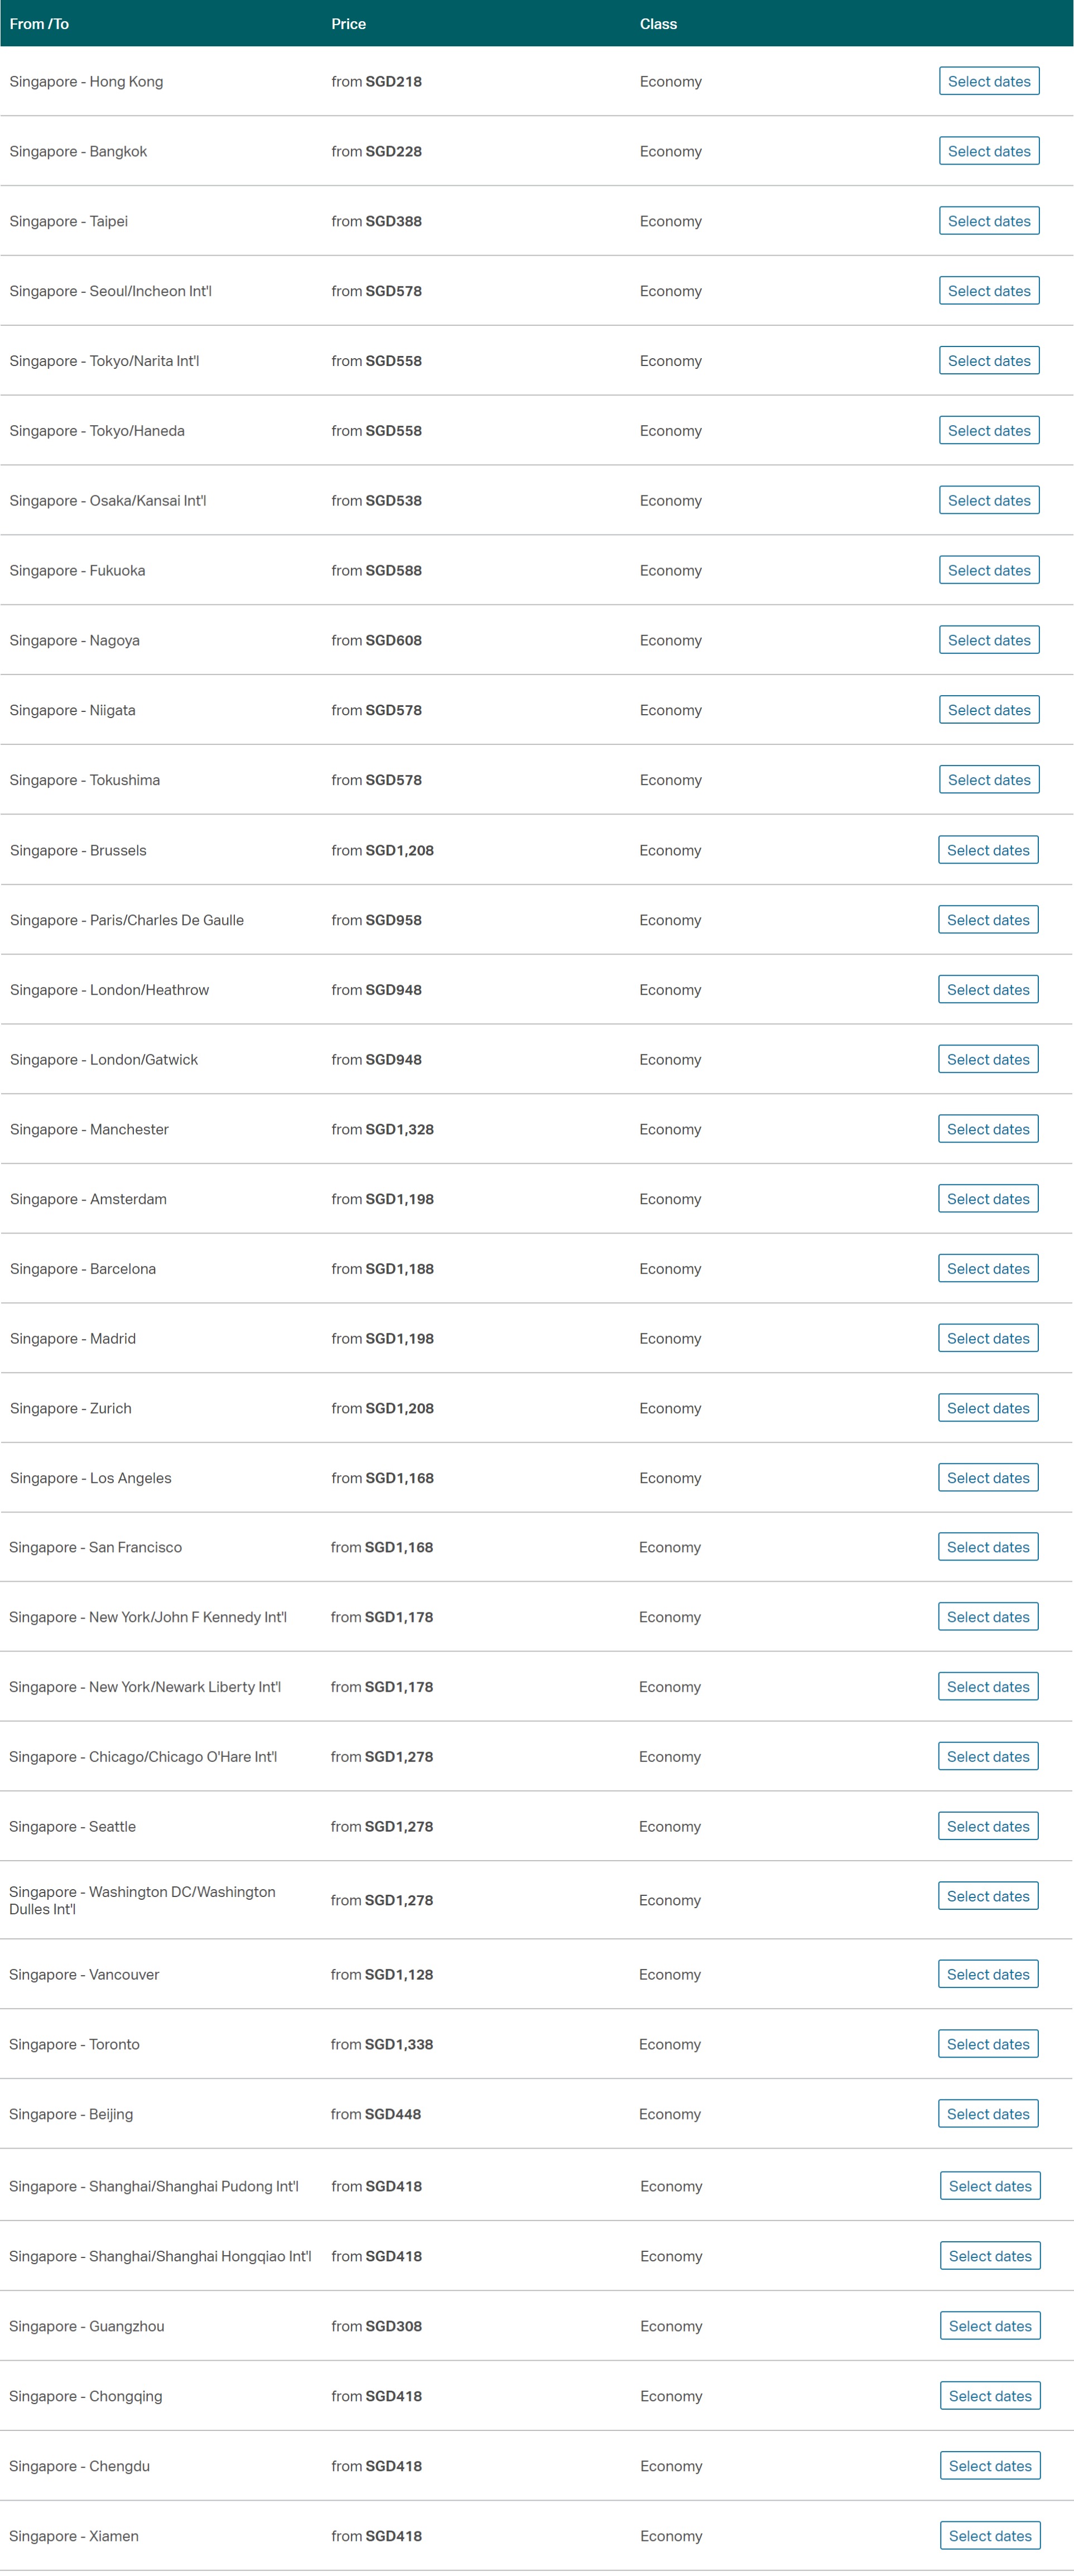Select dates for Shanghai Hongqiao Int'l
Image resolution: width=1074 pixels, height=2576 pixels.
point(989,2256)
